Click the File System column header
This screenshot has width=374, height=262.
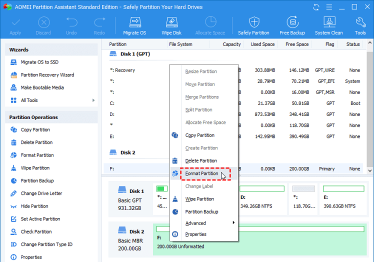180,44
